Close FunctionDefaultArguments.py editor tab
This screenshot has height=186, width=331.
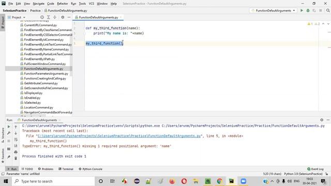click(121, 17)
